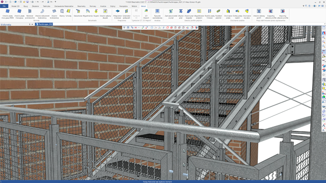Click 'Dotnij pręty razem' tool
Screen dimensions: 326x183
click(x=238, y=14)
